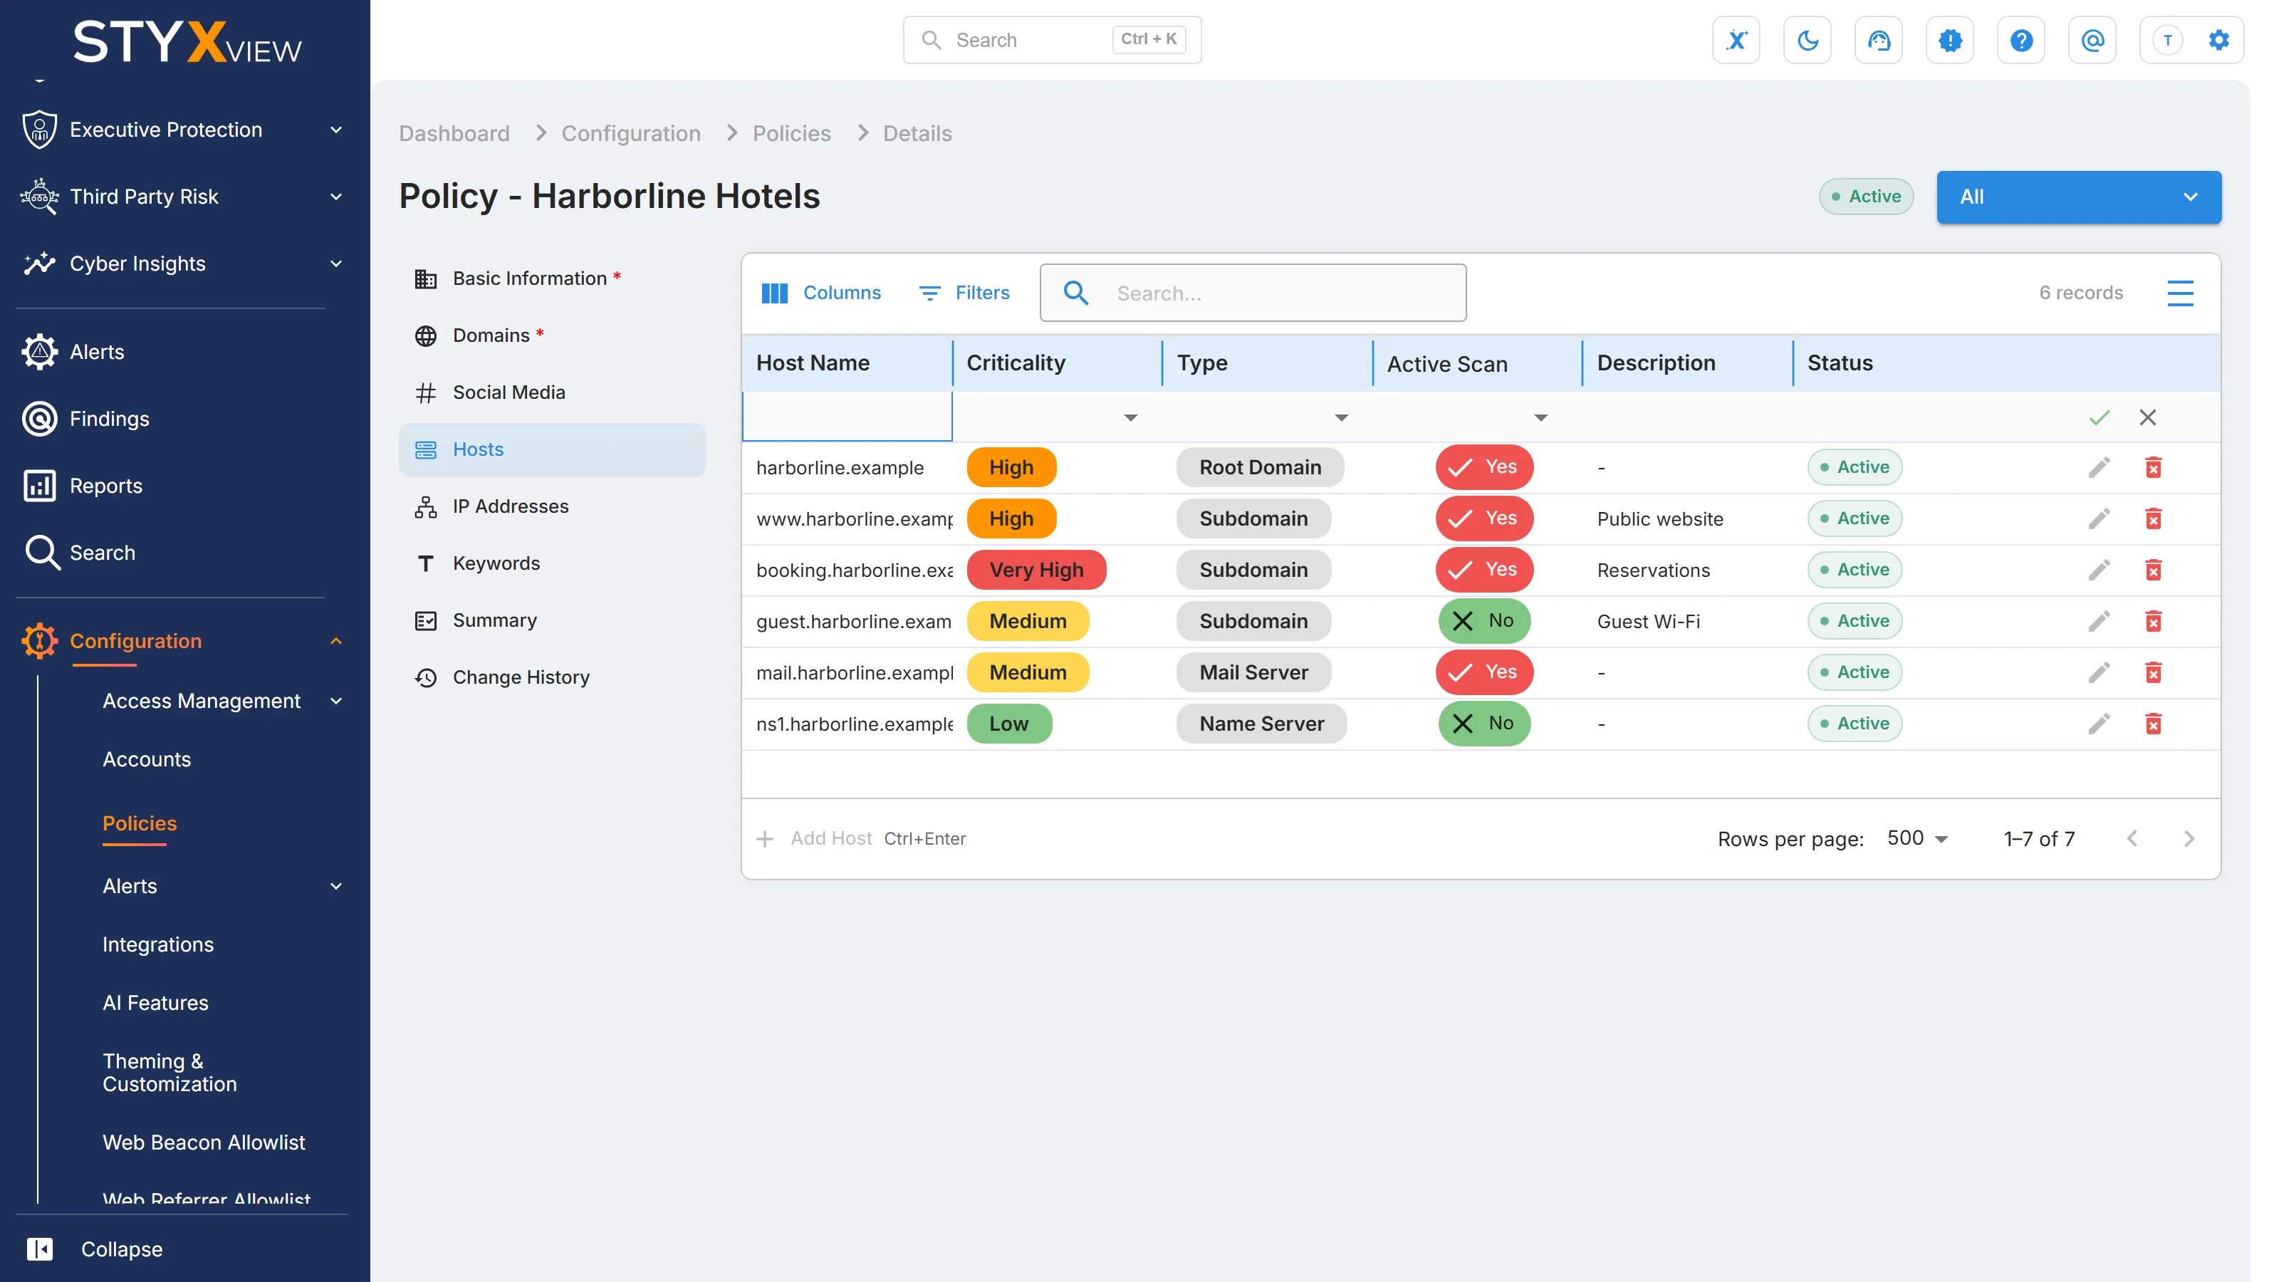Edit ns1.harborline host row
The height and width of the screenshot is (1282, 2279).
point(2099,724)
